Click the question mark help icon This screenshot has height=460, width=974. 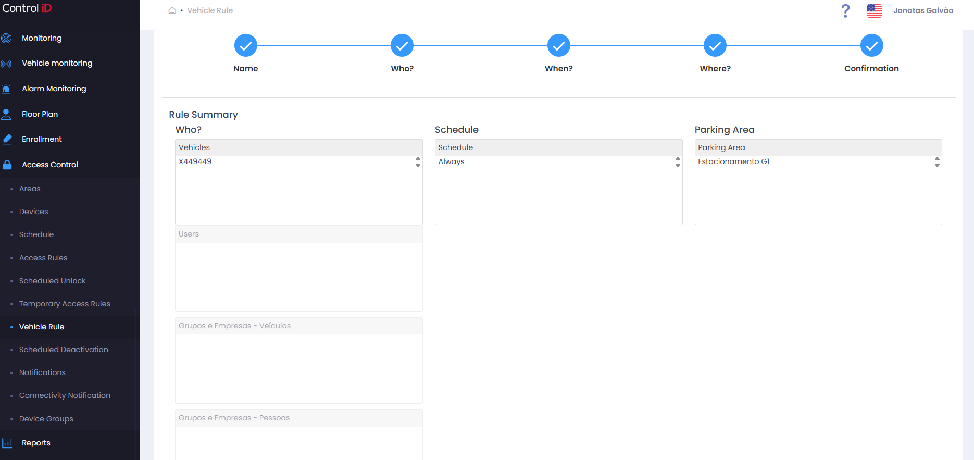point(845,10)
